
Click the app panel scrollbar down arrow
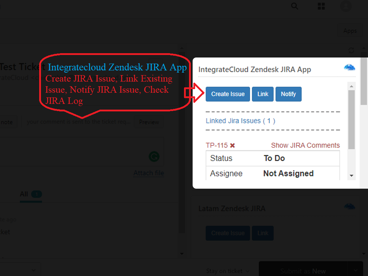coord(351,176)
